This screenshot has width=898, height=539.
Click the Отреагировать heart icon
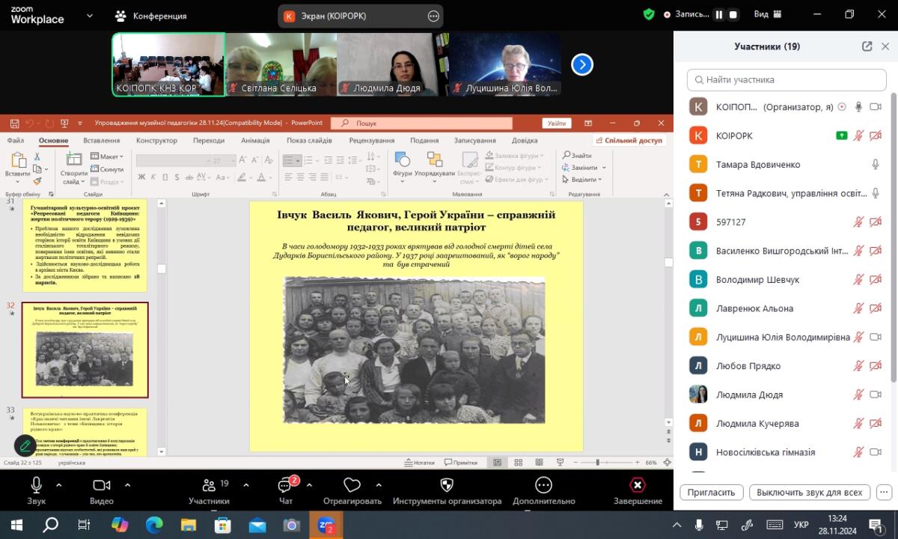pyautogui.click(x=352, y=486)
